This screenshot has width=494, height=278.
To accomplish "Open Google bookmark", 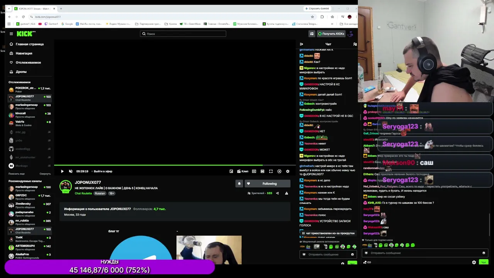I will tap(67, 24).
